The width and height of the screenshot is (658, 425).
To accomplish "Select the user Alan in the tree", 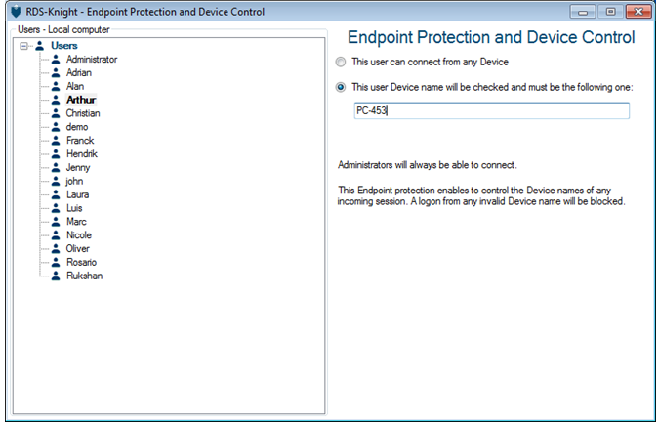I will point(74,87).
